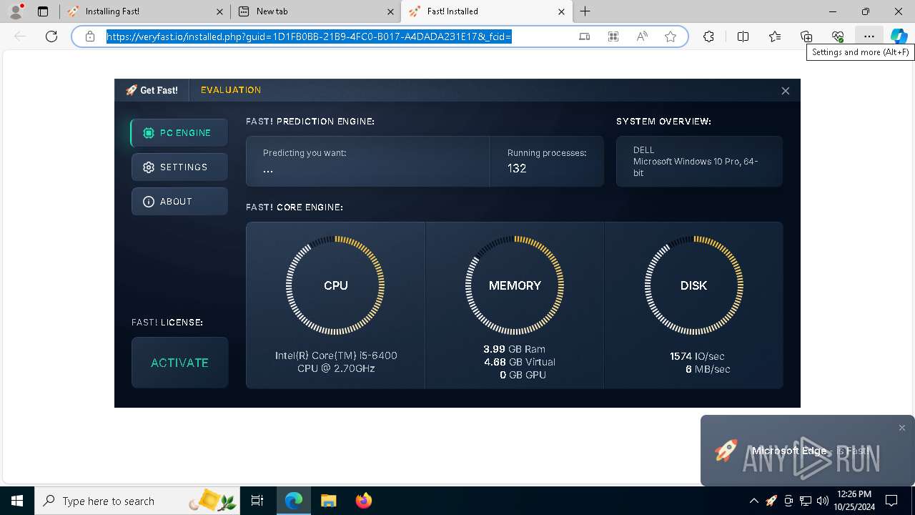View site information lock icon
The image size is (915, 515).
(x=90, y=36)
